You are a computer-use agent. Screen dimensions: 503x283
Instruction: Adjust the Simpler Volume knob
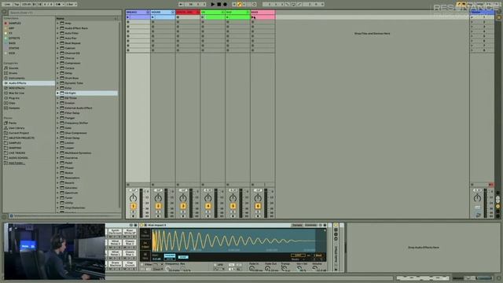pyautogui.click(x=314, y=269)
